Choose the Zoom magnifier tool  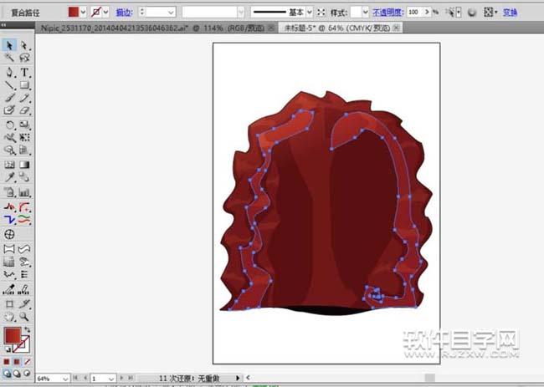(x=24, y=317)
